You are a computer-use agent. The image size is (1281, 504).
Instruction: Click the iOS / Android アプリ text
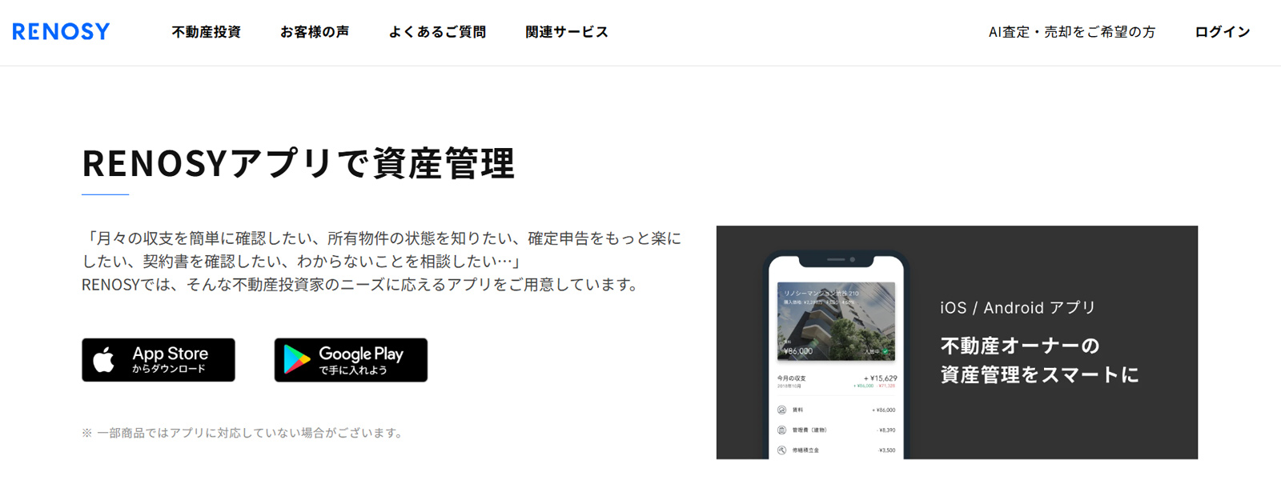click(1018, 308)
